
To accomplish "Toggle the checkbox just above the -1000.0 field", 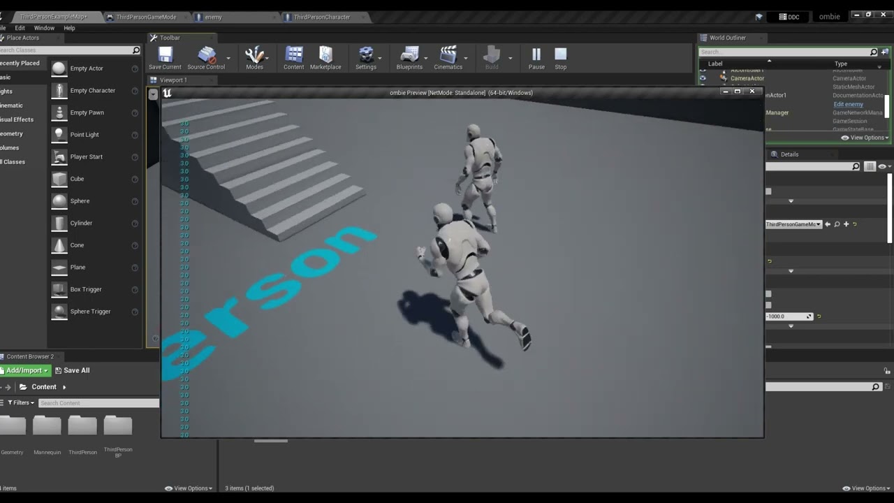I will 768,305.
